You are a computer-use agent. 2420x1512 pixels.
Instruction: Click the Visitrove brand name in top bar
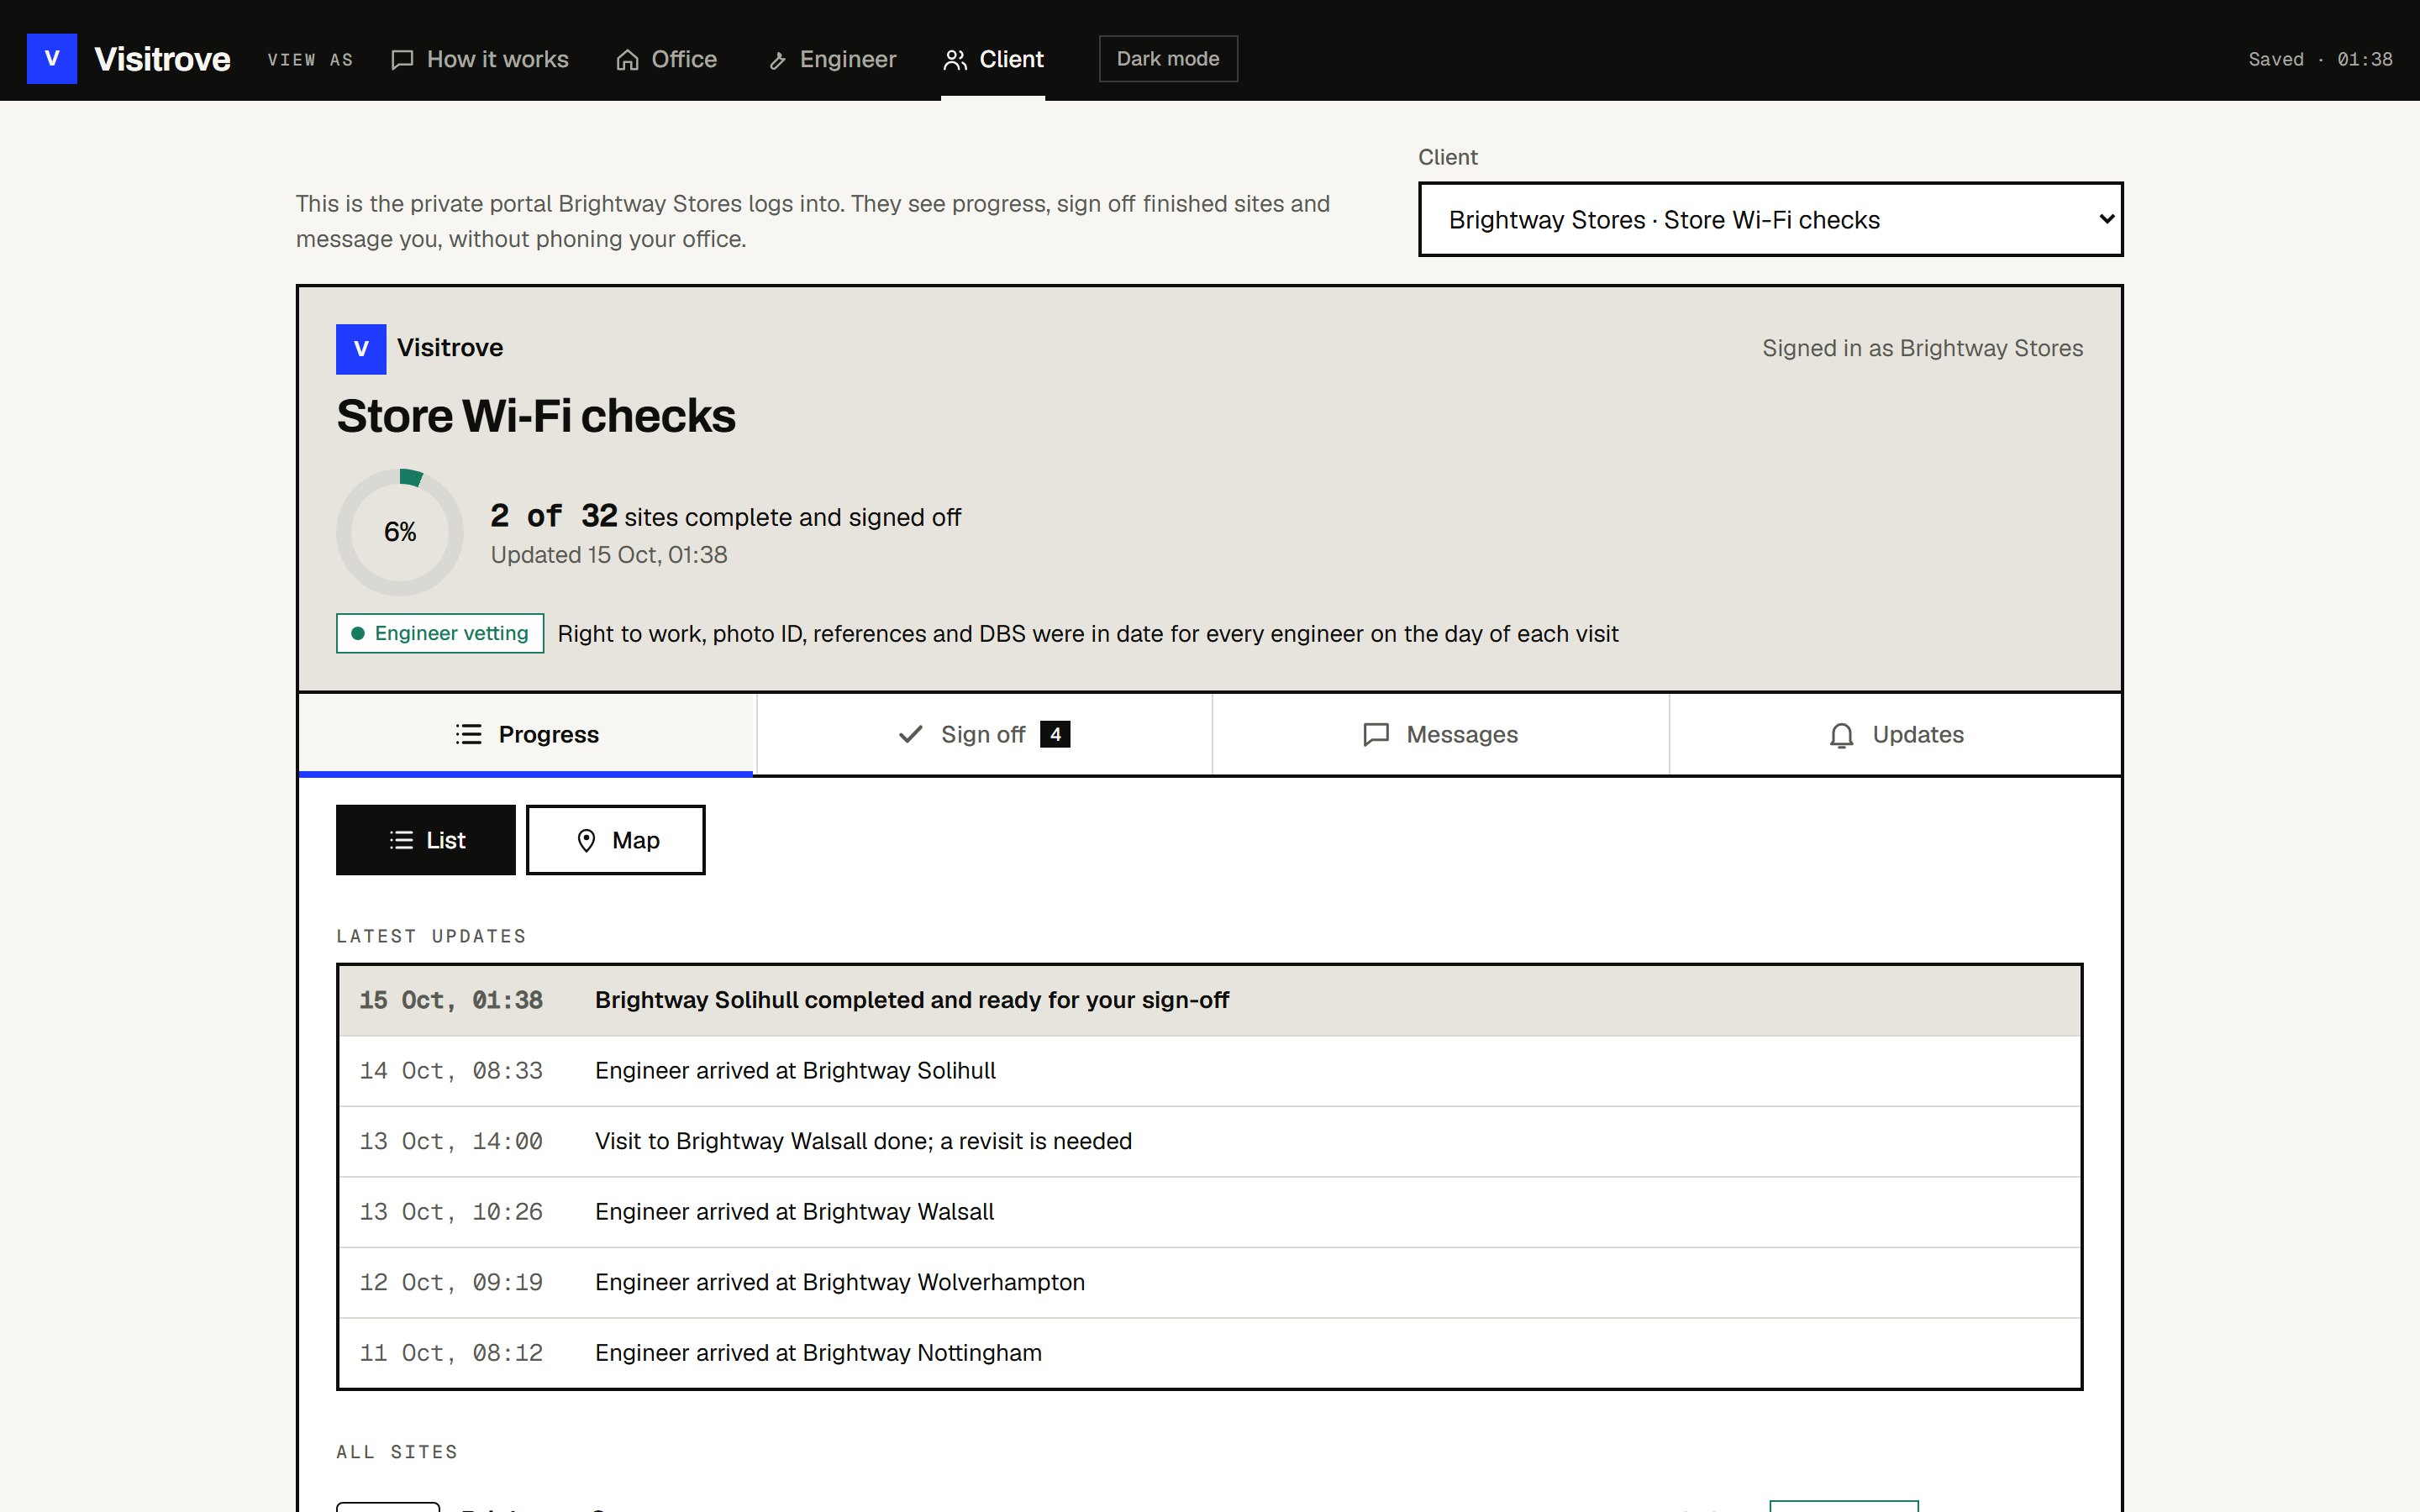click(x=162, y=59)
